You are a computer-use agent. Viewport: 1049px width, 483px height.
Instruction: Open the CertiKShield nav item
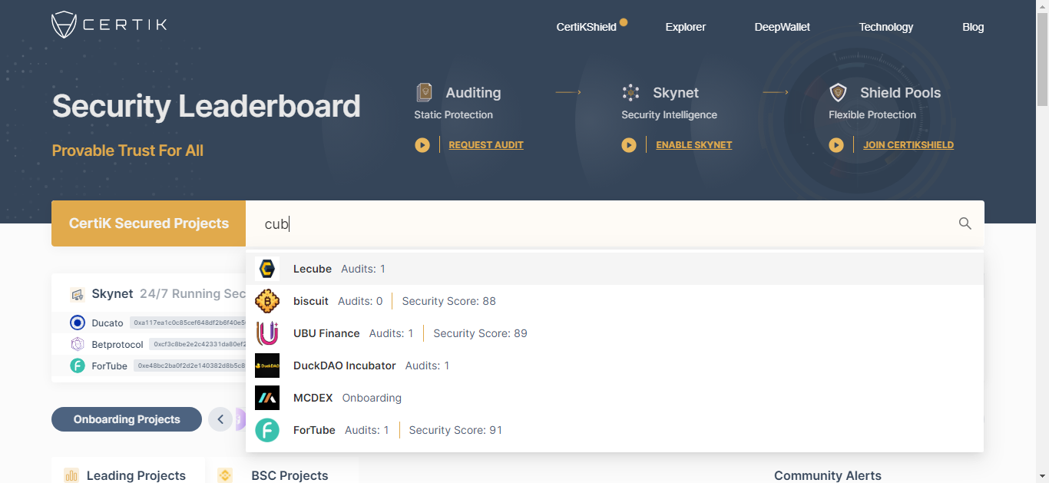[x=587, y=27]
